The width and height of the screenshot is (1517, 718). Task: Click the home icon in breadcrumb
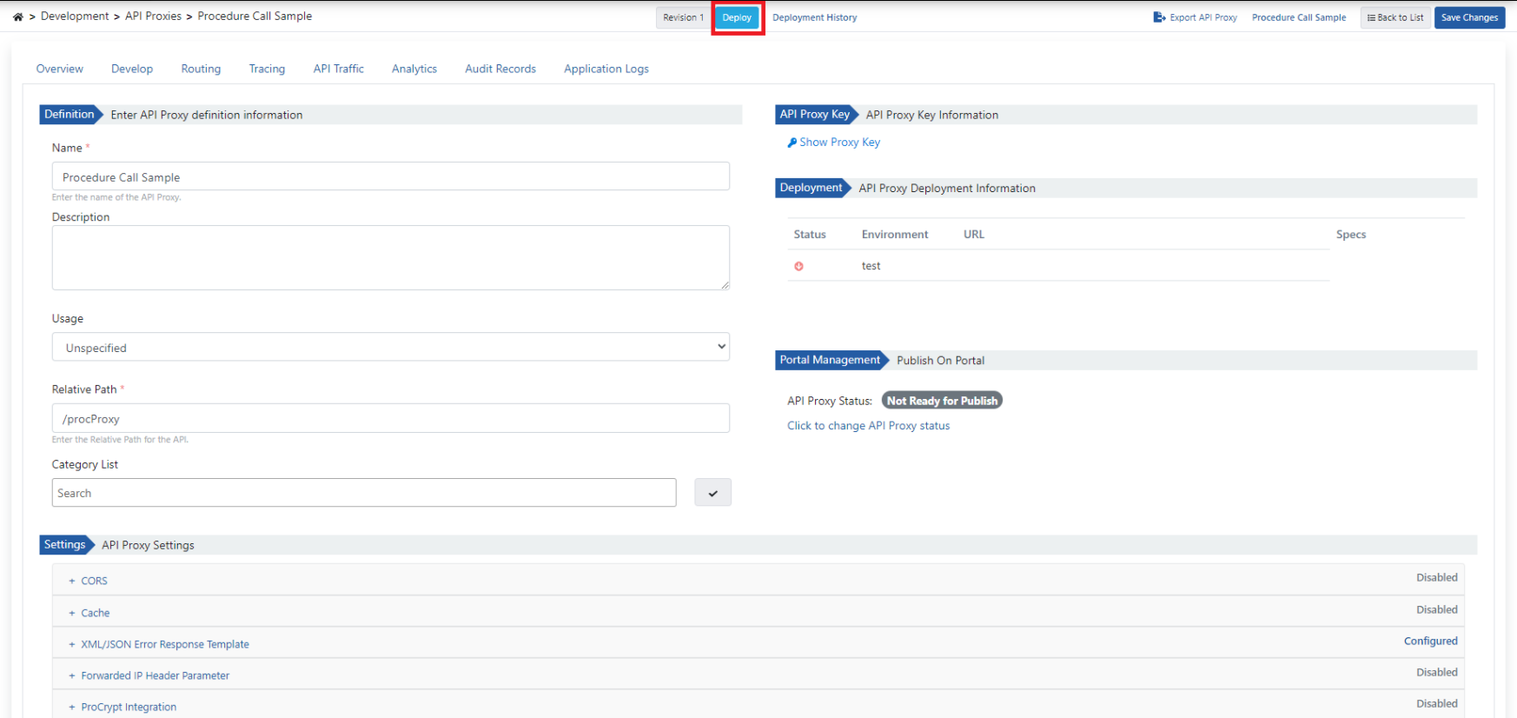(x=17, y=17)
